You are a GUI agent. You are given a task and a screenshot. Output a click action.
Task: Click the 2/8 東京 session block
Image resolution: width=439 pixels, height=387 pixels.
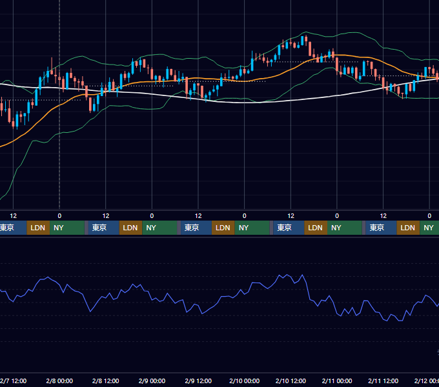[x=103, y=228]
